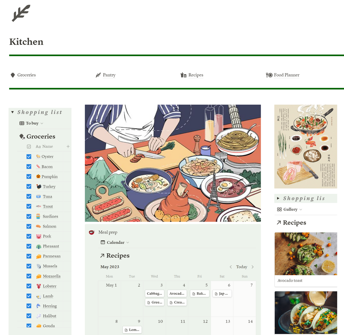Click the leaf page icon above Kitchen title

(x=21, y=13)
